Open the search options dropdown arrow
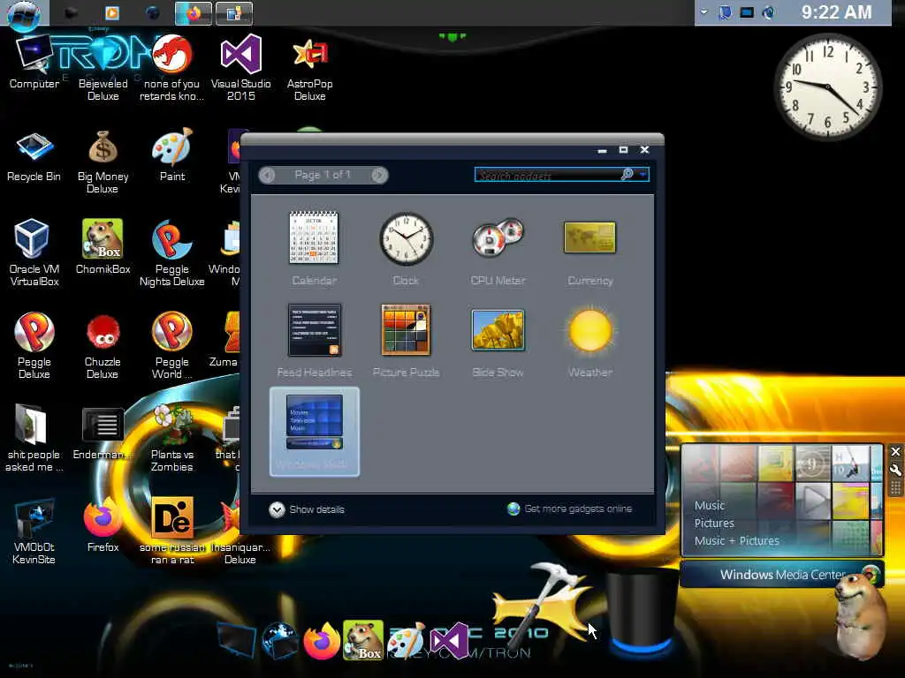 coord(643,174)
